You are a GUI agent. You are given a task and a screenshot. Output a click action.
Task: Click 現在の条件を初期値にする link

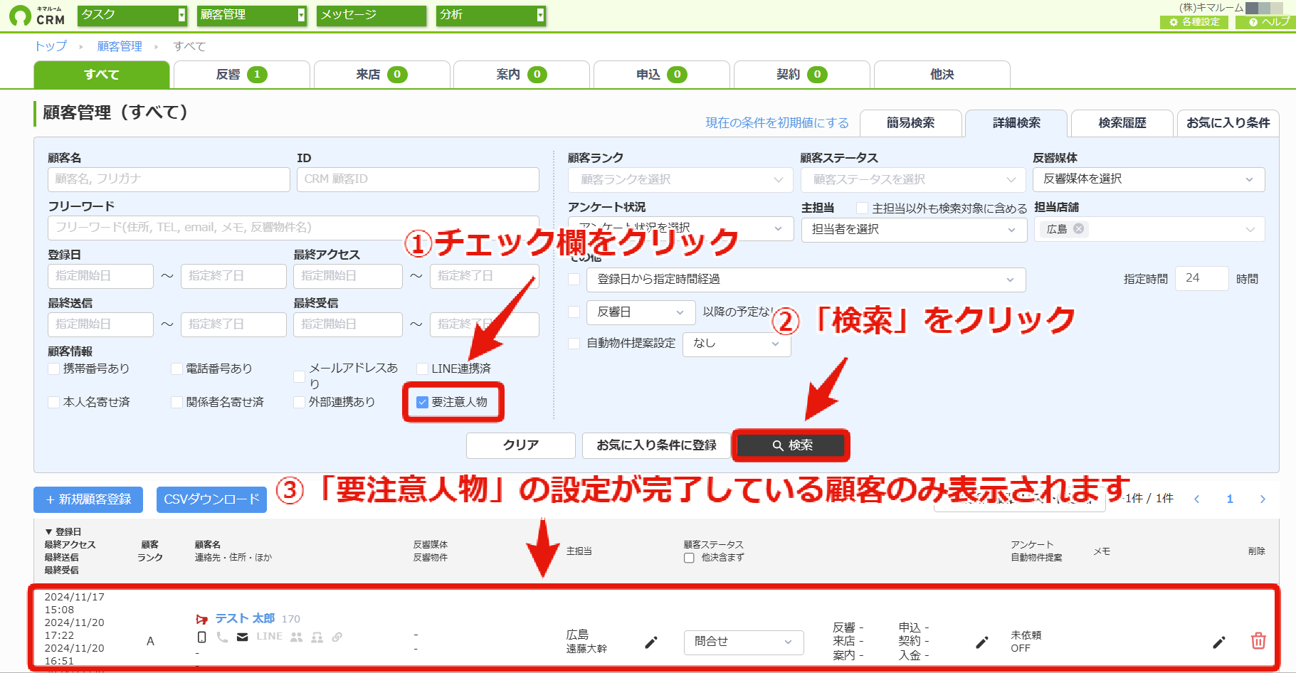pos(777,123)
